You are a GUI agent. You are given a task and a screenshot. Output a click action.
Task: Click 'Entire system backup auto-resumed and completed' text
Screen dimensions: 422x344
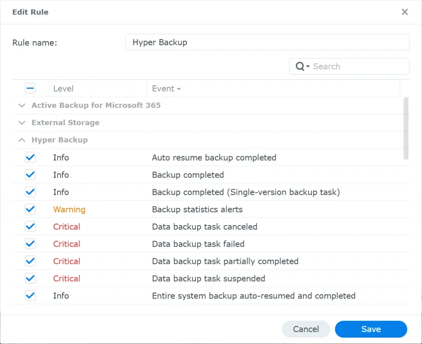(254, 296)
